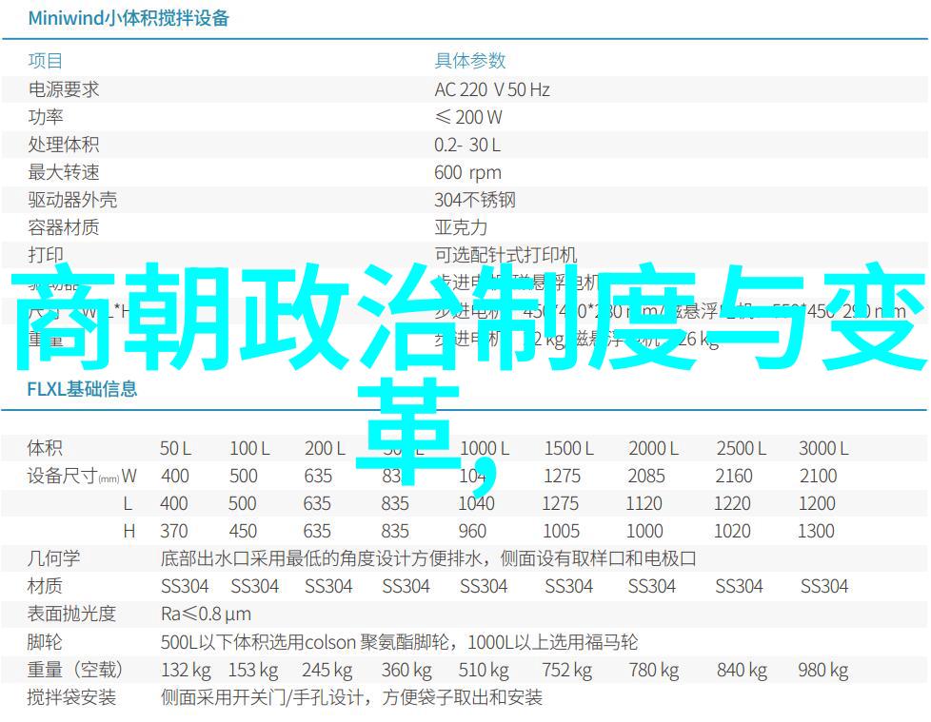
Task: Click the 3000 L volume column header
Action: click(x=823, y=448)
